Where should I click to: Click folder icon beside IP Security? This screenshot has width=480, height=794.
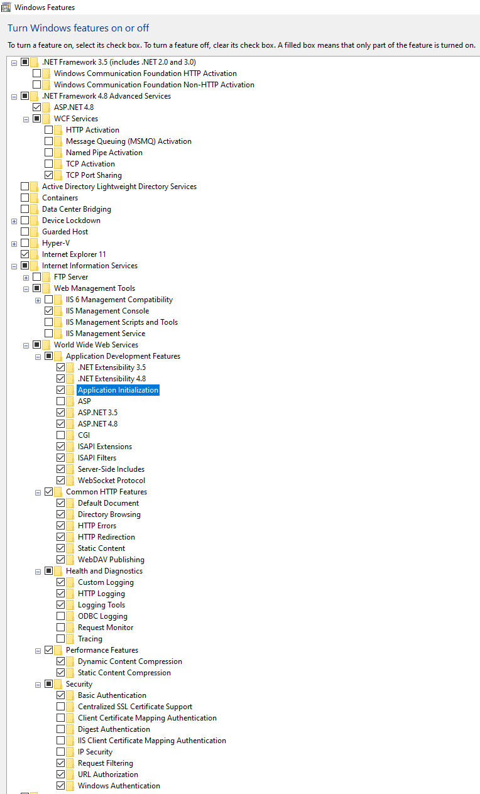[x=70, y=752]
